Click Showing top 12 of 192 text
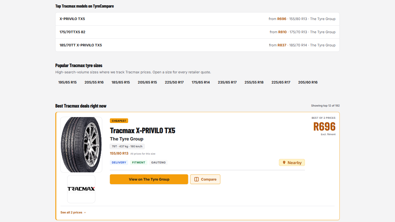This screenshot has height=222, width=395. tap(325, 106)
